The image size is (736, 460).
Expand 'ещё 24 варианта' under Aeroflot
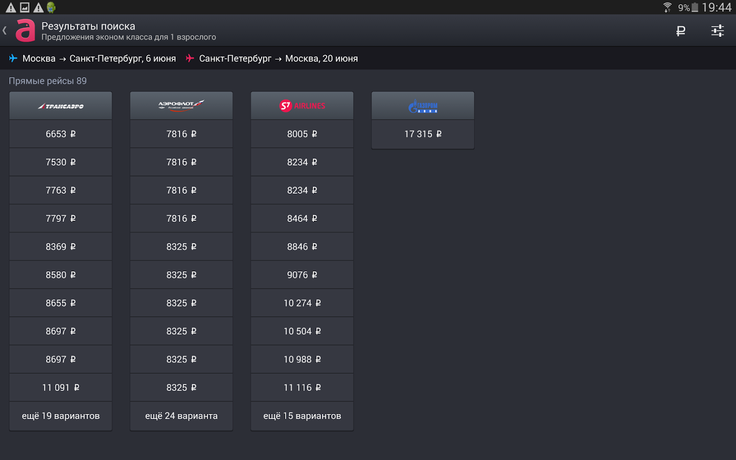pos(181,416)
